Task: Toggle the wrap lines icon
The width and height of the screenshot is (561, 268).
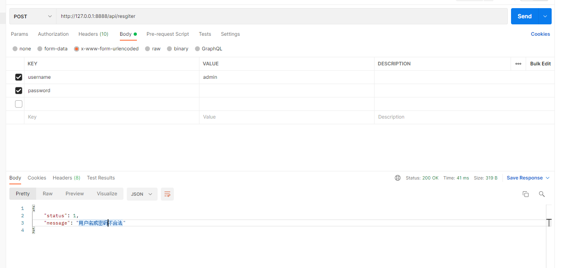Action: click(167, 194)
